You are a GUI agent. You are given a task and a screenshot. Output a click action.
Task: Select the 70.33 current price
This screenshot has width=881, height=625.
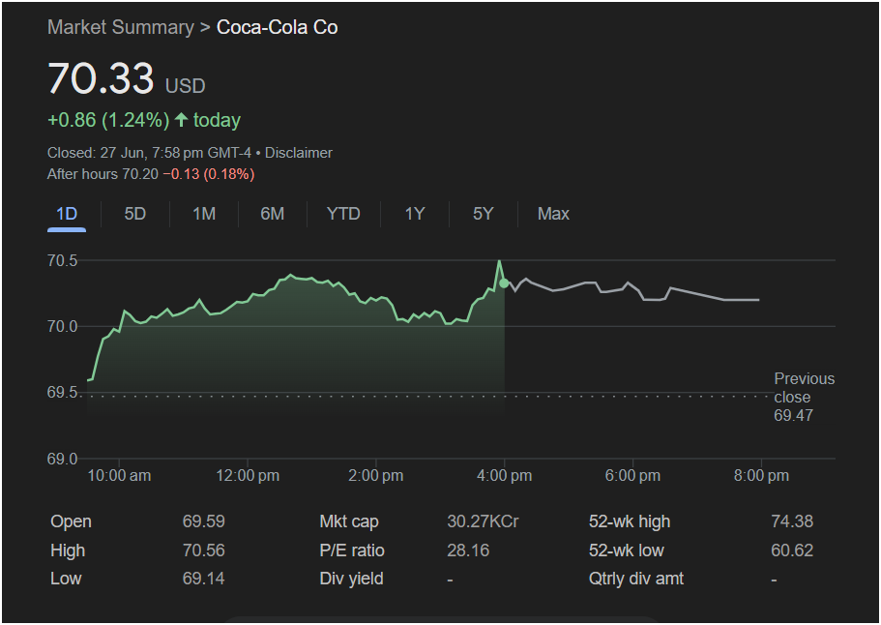pyautogui.click(x=102, y=78)
